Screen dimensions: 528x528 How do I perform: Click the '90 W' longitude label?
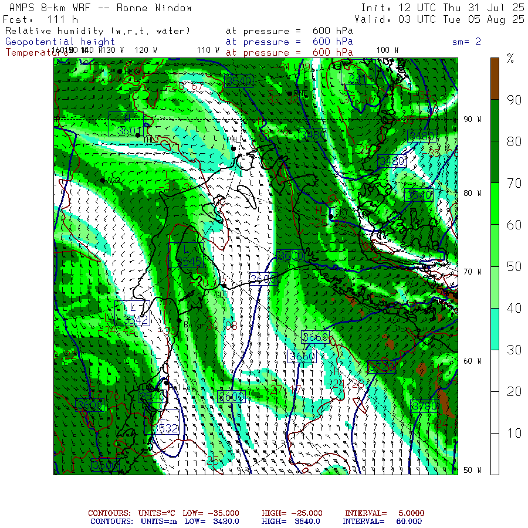pyautogui.click(x=472, y=119)
